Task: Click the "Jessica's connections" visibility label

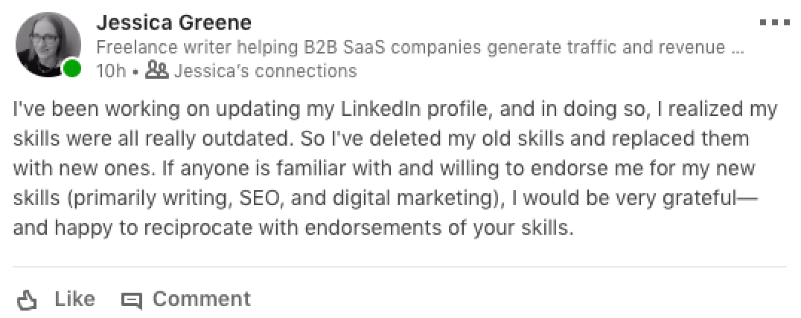Action: (x=265, y=71)
